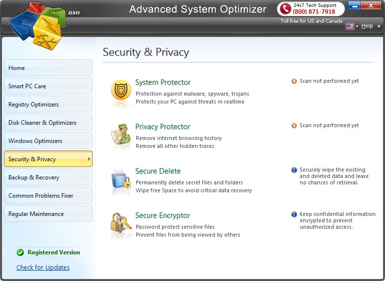The width and height of the screenshot is (385, 281).
Task: Click 'Remove internet browsing history' text
Action: (x=179, y=138)
